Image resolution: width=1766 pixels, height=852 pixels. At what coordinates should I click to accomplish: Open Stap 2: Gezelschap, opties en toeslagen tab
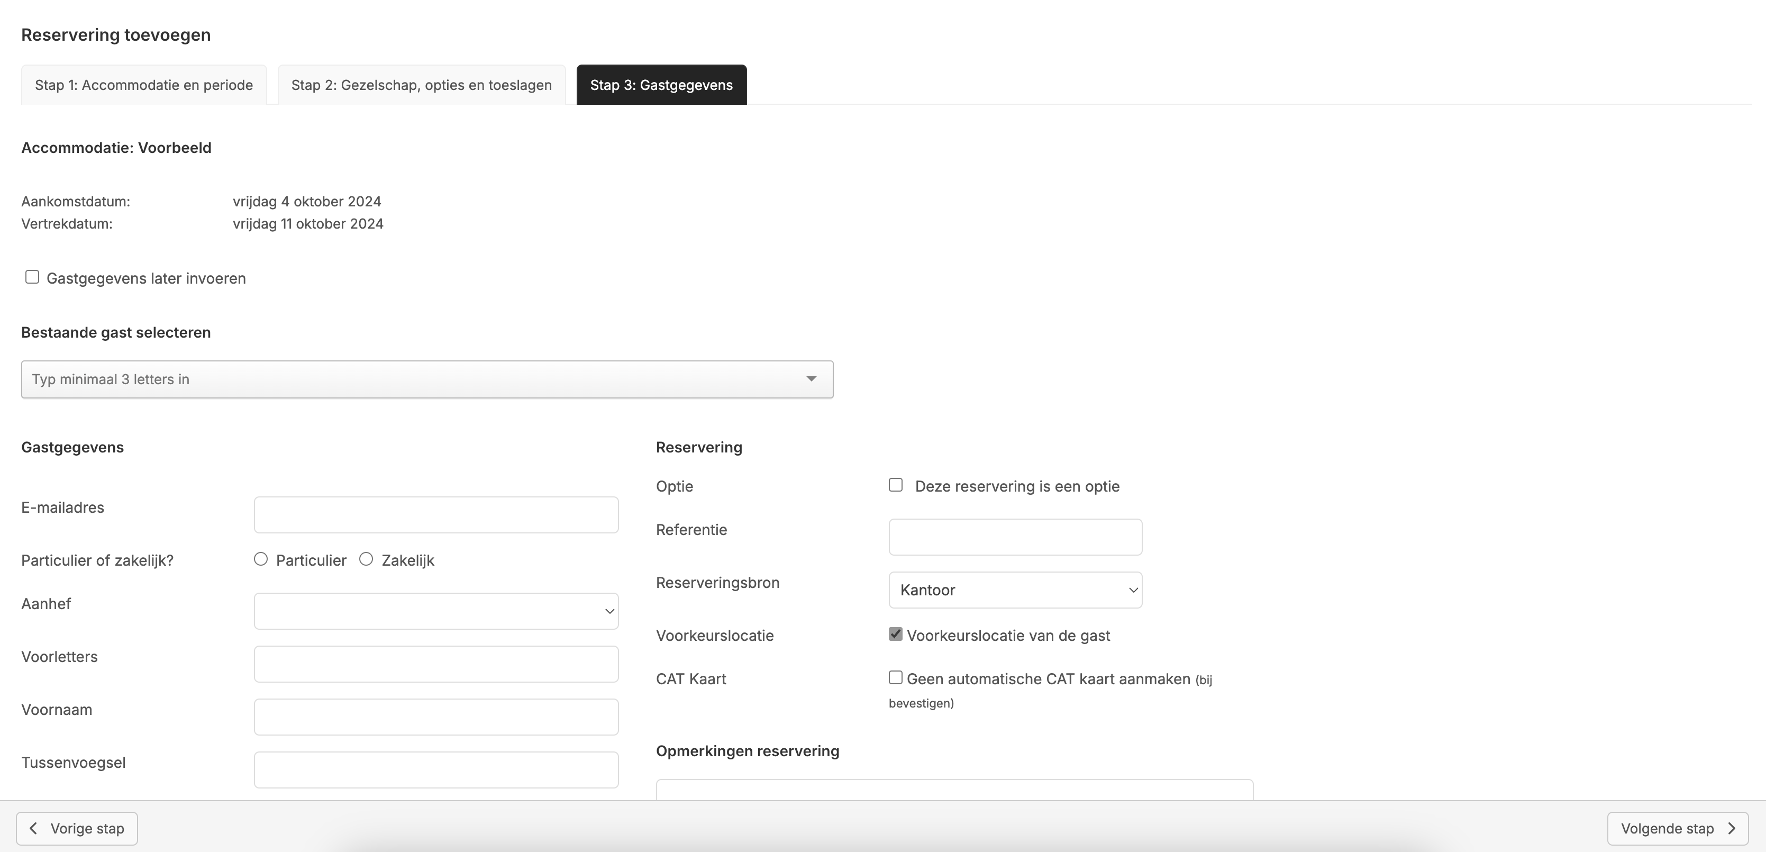[x=422, y=85]
